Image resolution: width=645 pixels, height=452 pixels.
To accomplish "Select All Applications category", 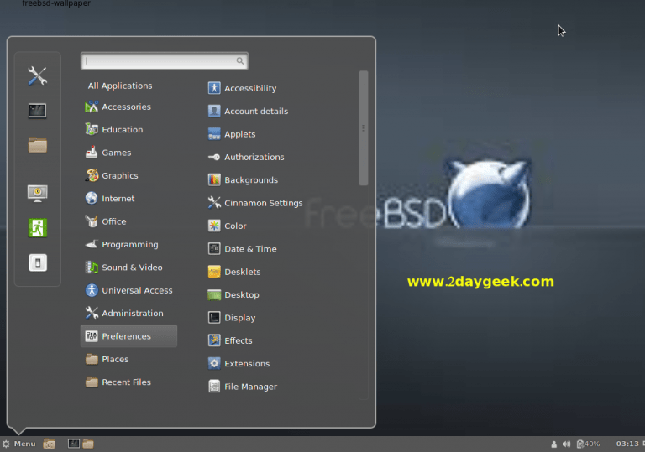I will (x=120, y=86).
